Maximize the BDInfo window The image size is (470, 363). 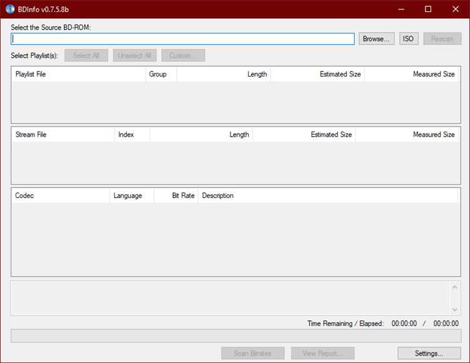(x=428, y=9)
